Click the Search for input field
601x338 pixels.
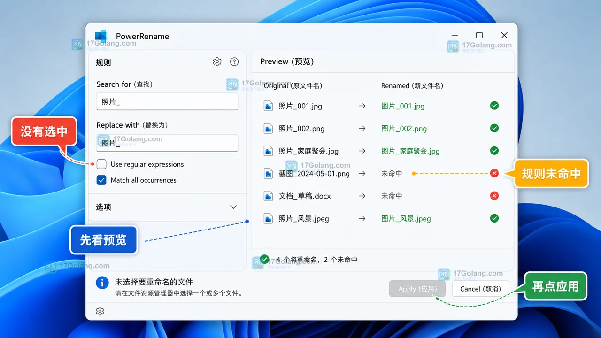click(167, 101)
